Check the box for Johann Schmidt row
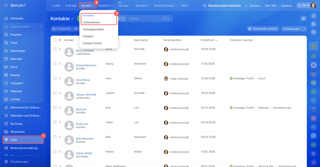This screenshot has height=167, width=320. (x=55, y=93)
